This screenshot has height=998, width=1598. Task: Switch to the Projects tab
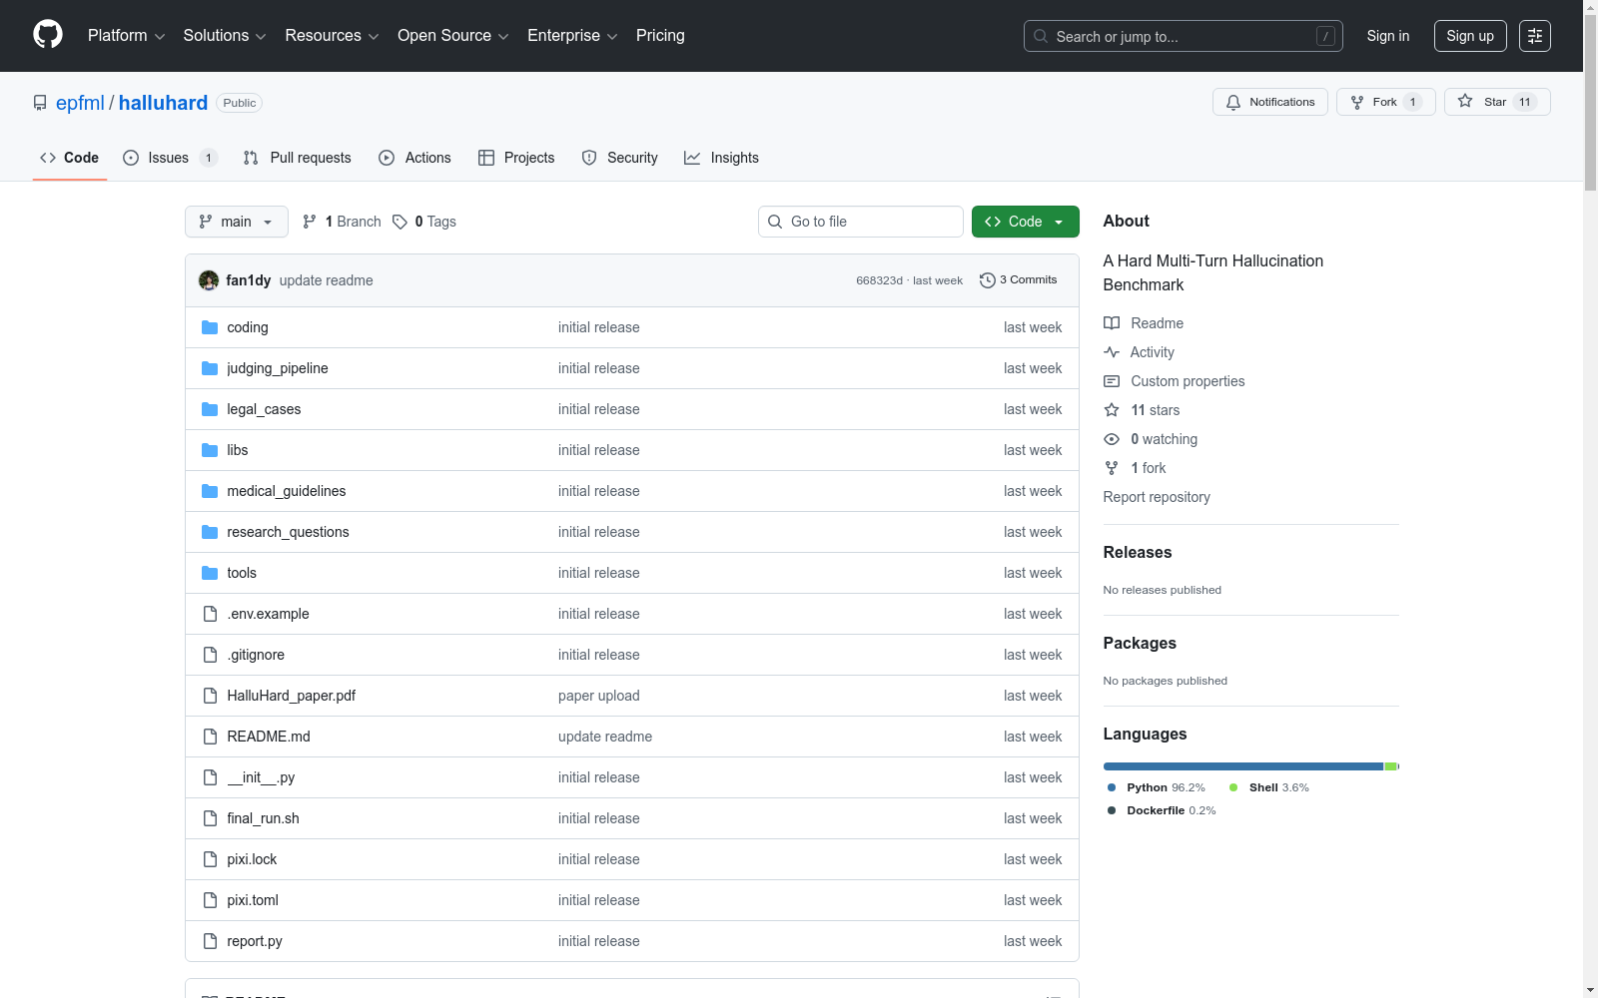(x=516, y=158)
